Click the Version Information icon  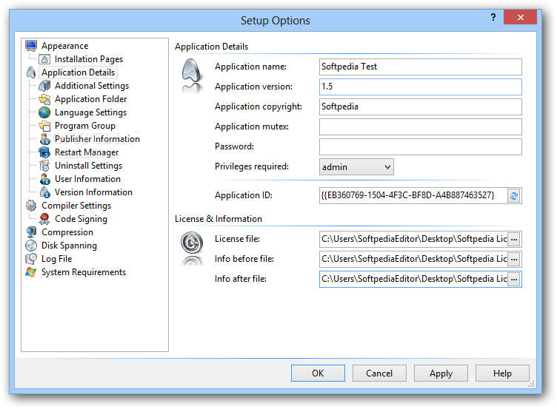coord(44,192)
